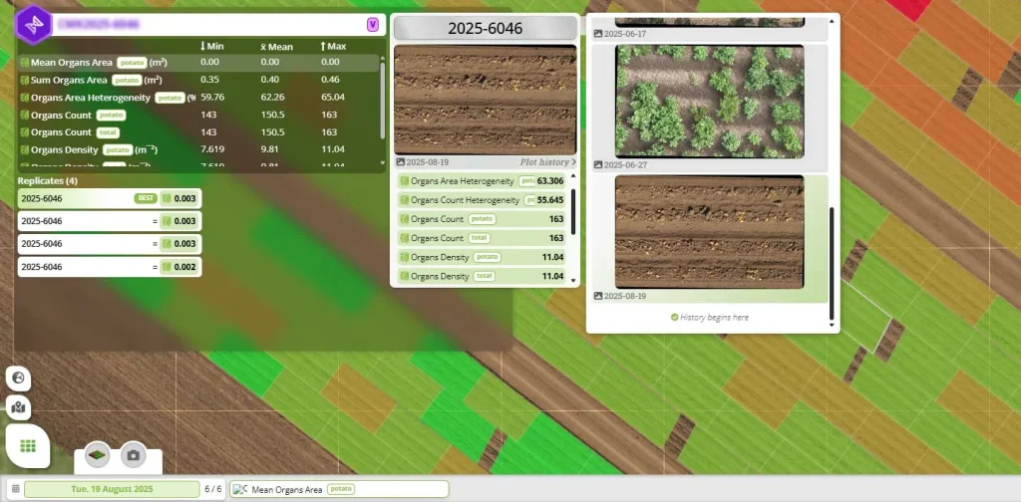Click the purple V badge in title bar

point(373,25)
